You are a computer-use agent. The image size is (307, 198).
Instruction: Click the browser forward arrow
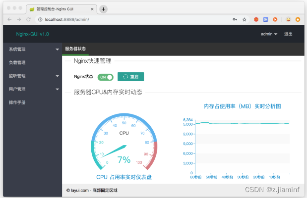[19, 19]
